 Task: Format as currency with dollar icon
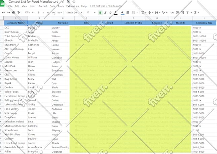coord(38,12)
